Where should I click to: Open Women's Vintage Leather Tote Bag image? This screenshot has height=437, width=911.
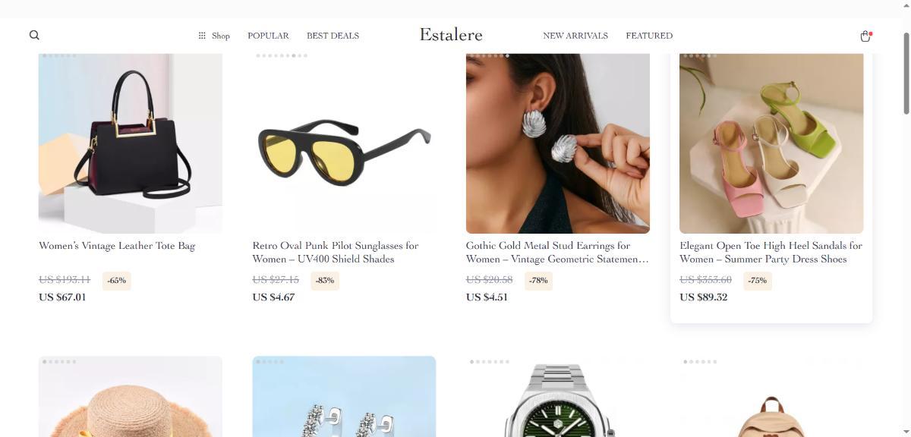(131, 143)
